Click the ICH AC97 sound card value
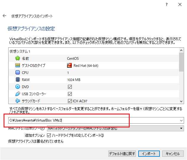The image size is (187, 160). 80,101
